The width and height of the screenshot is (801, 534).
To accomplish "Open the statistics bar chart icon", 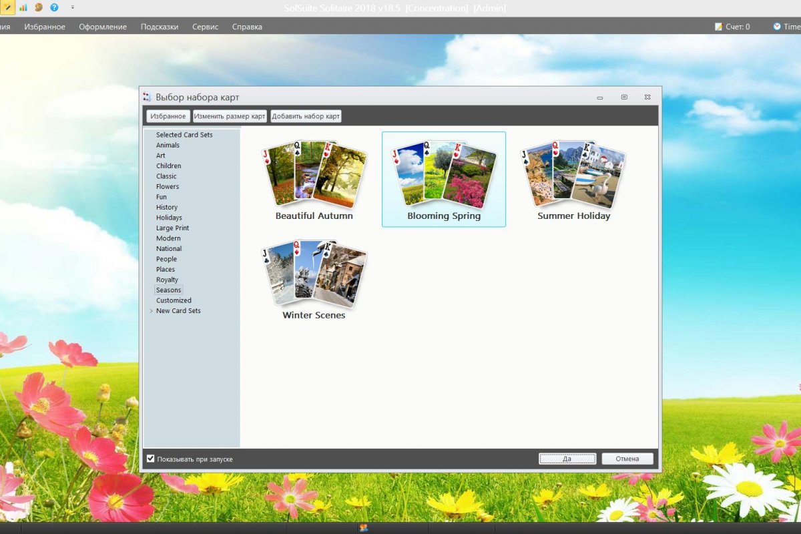I will pos(23,7).
